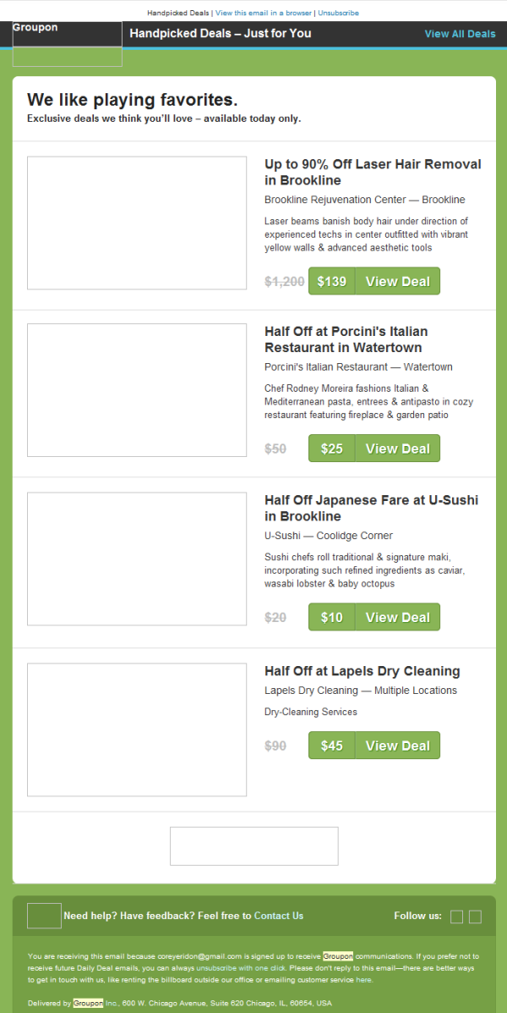
Task: Click the second social icon beside Follow us
Action: point(475,917)
